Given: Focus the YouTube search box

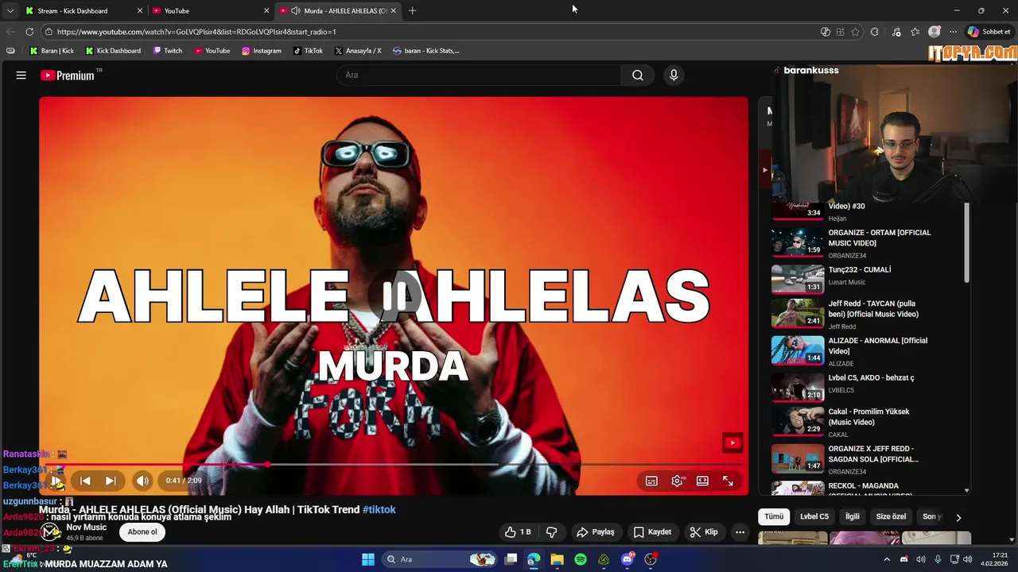Looking at the screenshot, I should click(480, 75).
